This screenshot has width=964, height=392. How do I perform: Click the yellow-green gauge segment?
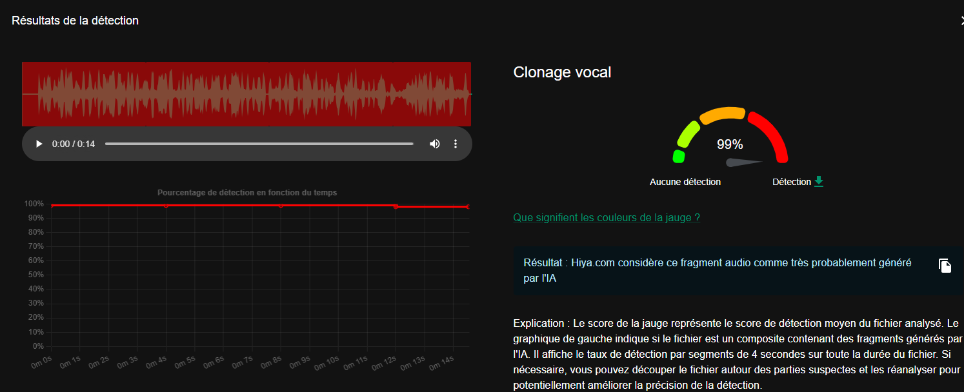(688, 132)
